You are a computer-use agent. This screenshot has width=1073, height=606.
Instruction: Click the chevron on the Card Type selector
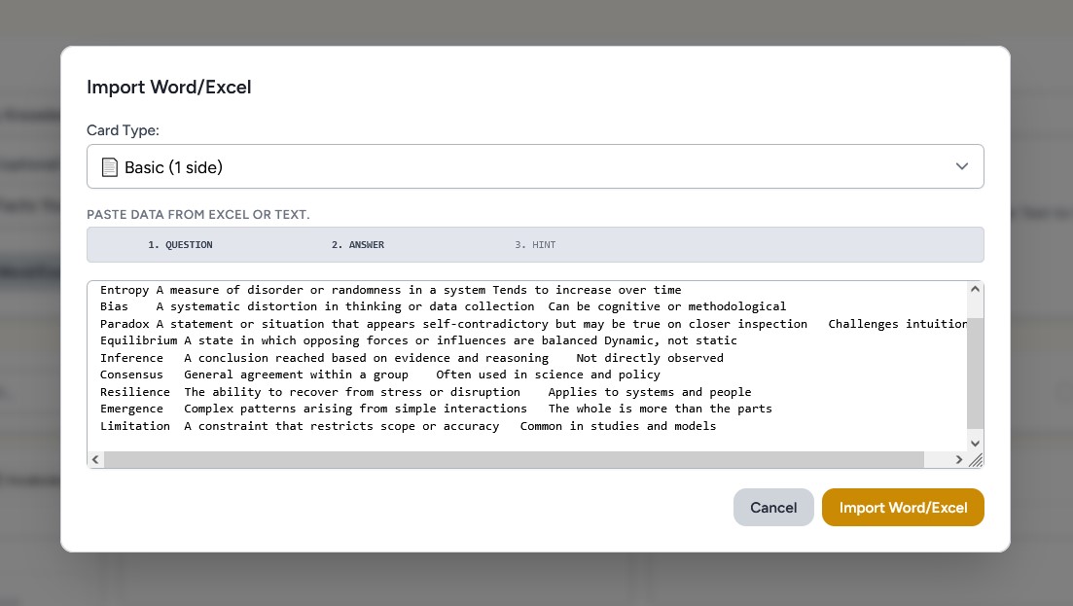point(961,166)
